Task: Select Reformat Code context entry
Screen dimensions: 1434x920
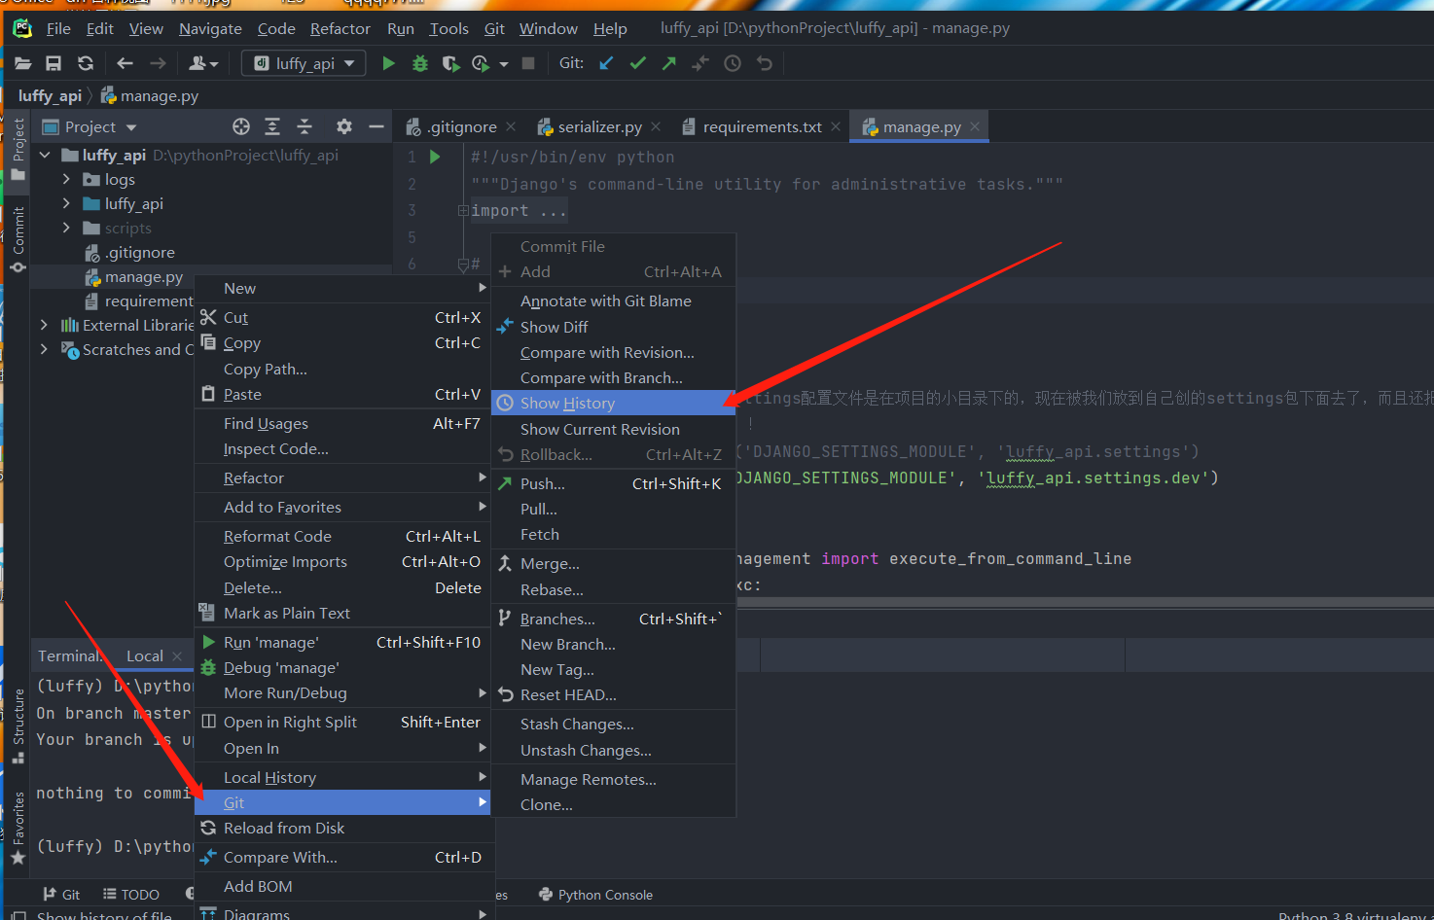Action: click(343, 536)
